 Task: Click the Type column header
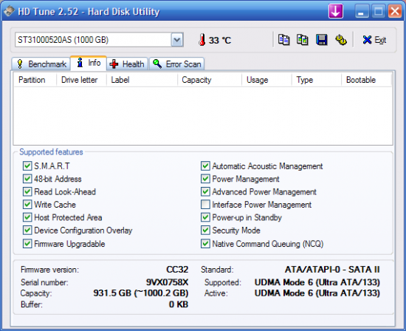317,80
